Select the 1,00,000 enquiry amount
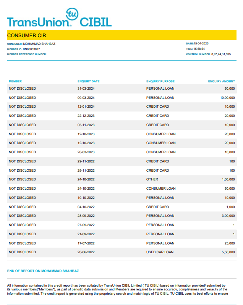 [228, 179]
